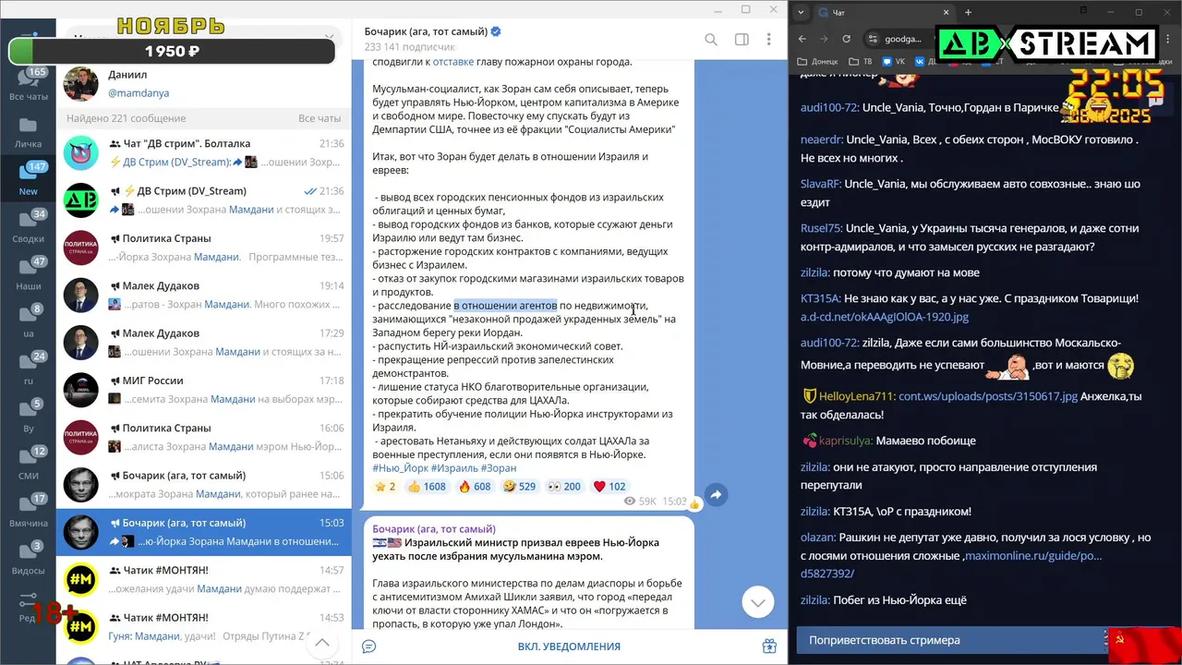Image resolution: width=1182 pixels, height=665 pixels.
Task: Open a new browser tab
Action: coord(968,13)
